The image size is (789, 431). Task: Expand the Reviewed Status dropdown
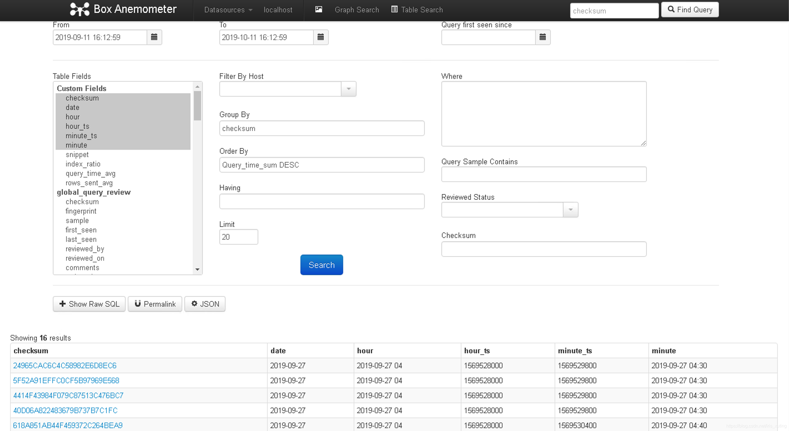click(570, 210)
